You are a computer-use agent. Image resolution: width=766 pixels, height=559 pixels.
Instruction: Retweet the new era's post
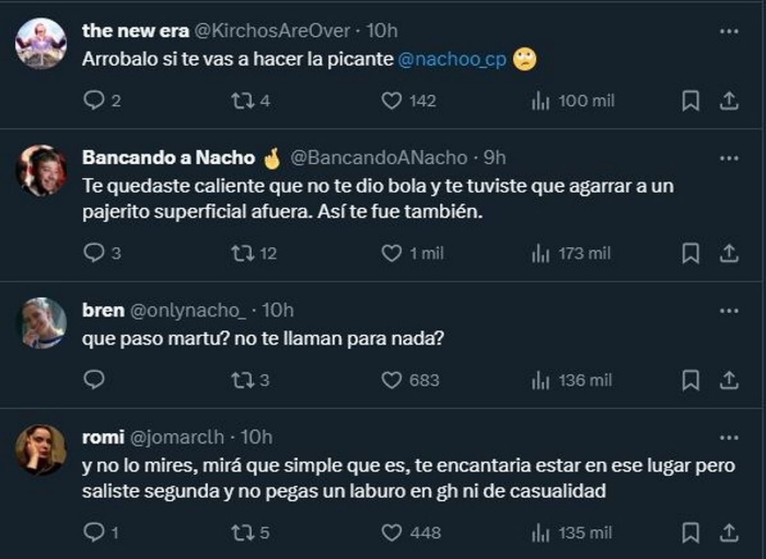coord(242,101)
